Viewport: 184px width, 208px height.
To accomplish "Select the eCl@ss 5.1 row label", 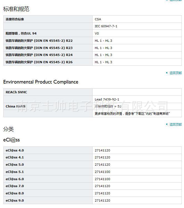I will [x=15, y=172].
